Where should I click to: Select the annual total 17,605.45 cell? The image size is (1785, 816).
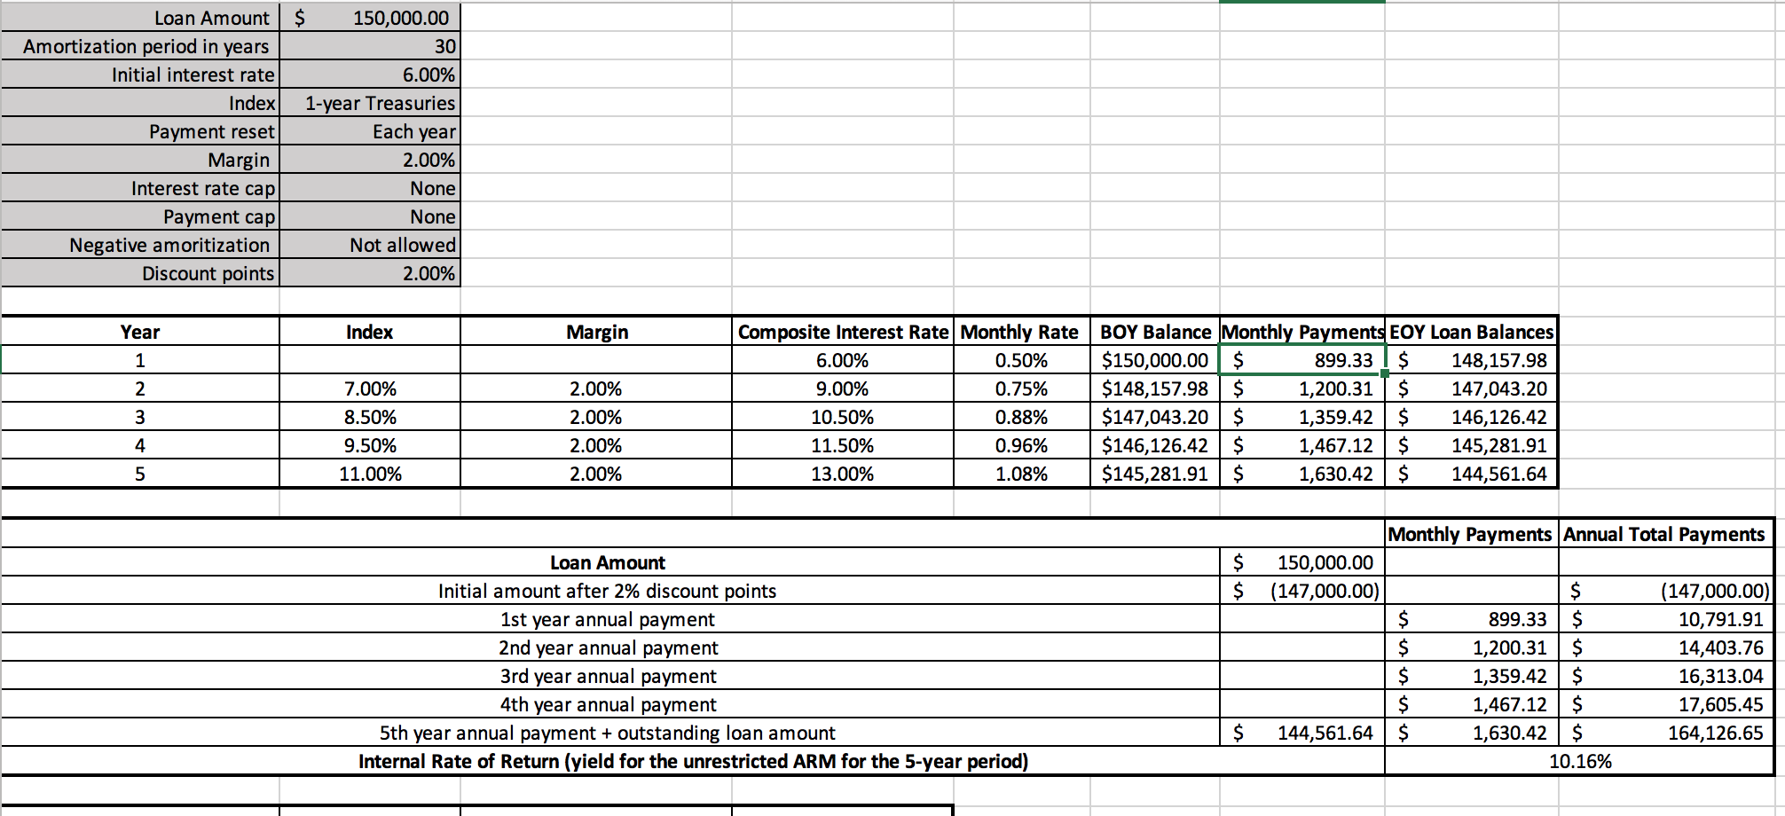click(1665, 704)
